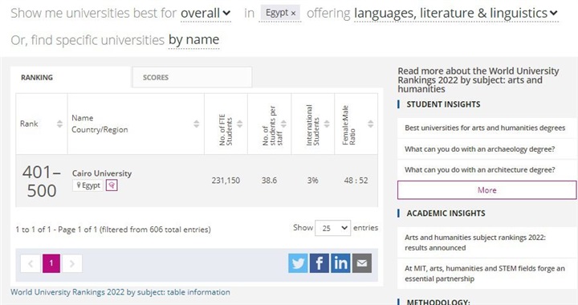
Task: Share rankings via email icon
Action: pos(362,263)
